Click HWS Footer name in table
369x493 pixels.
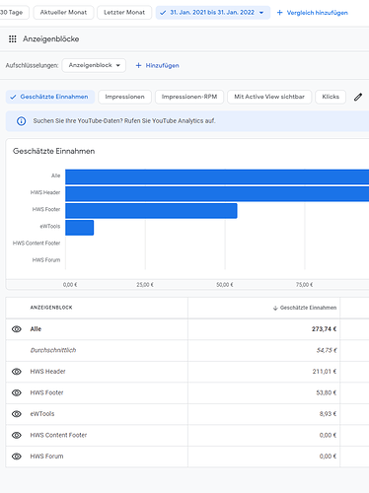[x=46, y=392]
